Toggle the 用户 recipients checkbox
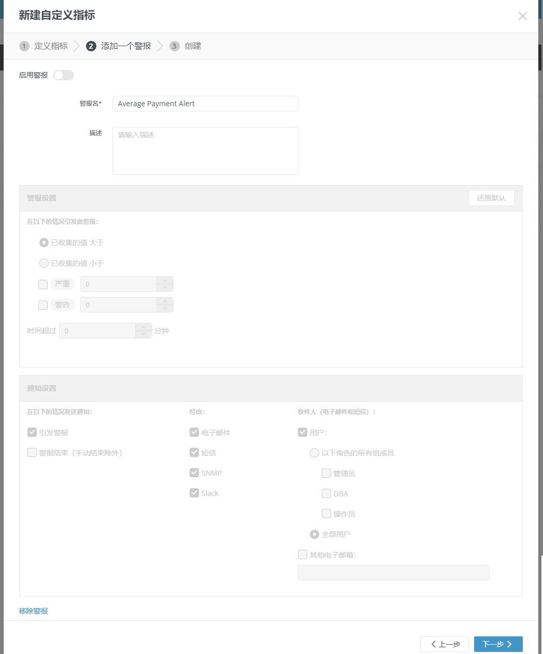 pyautogui.click(x=303, y=432)
